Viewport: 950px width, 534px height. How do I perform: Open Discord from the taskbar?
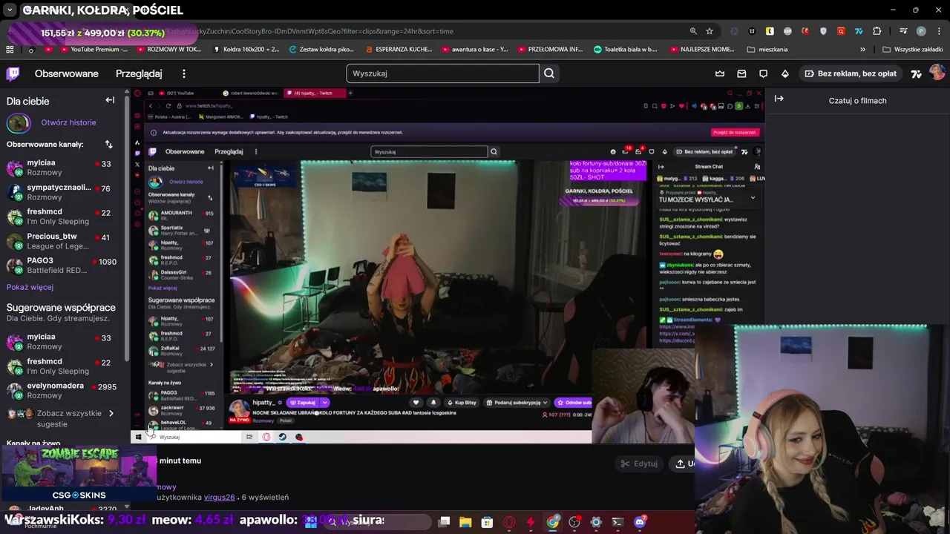pos(640,522)
